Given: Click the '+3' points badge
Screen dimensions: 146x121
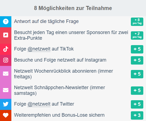Looking at the screenshot, I should coord(137,115).
